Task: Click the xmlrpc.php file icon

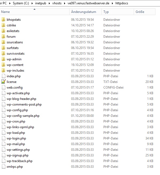Action: 3,166
